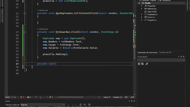Expand the Properties node
The image size is (190, 107).
[x=142, y=6]
